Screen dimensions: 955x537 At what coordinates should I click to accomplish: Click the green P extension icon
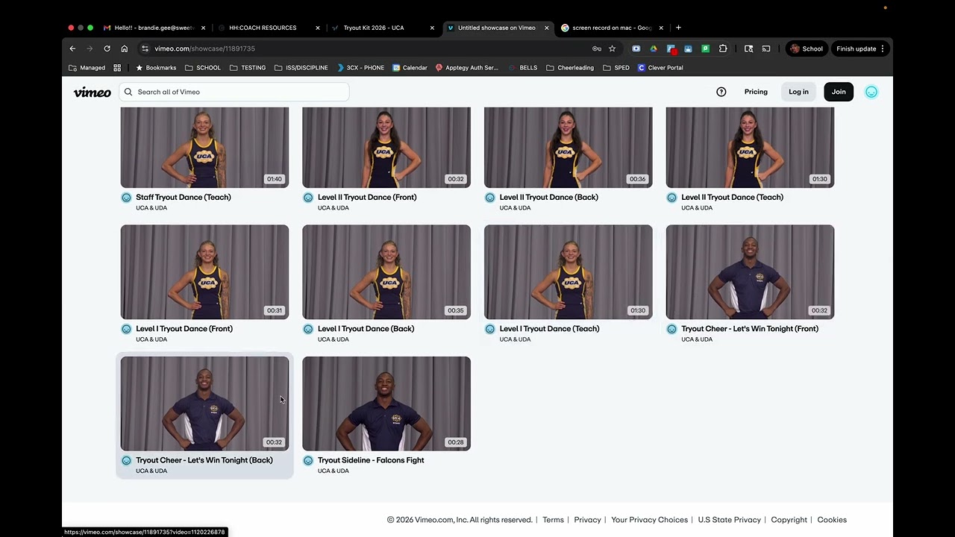tap(705, 48)
